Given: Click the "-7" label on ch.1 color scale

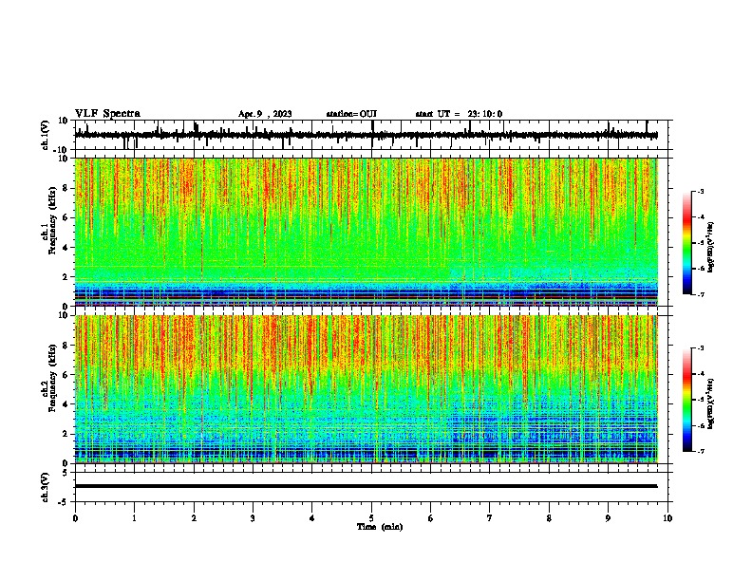Looking at the screenshot, I should point(701,294).
